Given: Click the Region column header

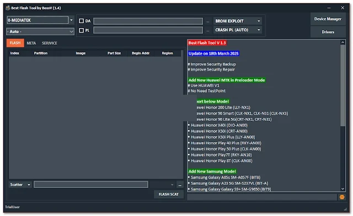Looking at the screenshot, I should [x=167, y=53].
